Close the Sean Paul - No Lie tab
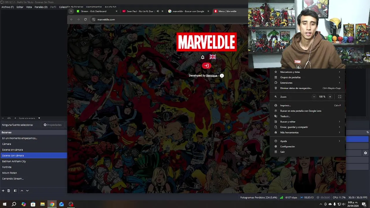The image size is (370, 208). 162,11
